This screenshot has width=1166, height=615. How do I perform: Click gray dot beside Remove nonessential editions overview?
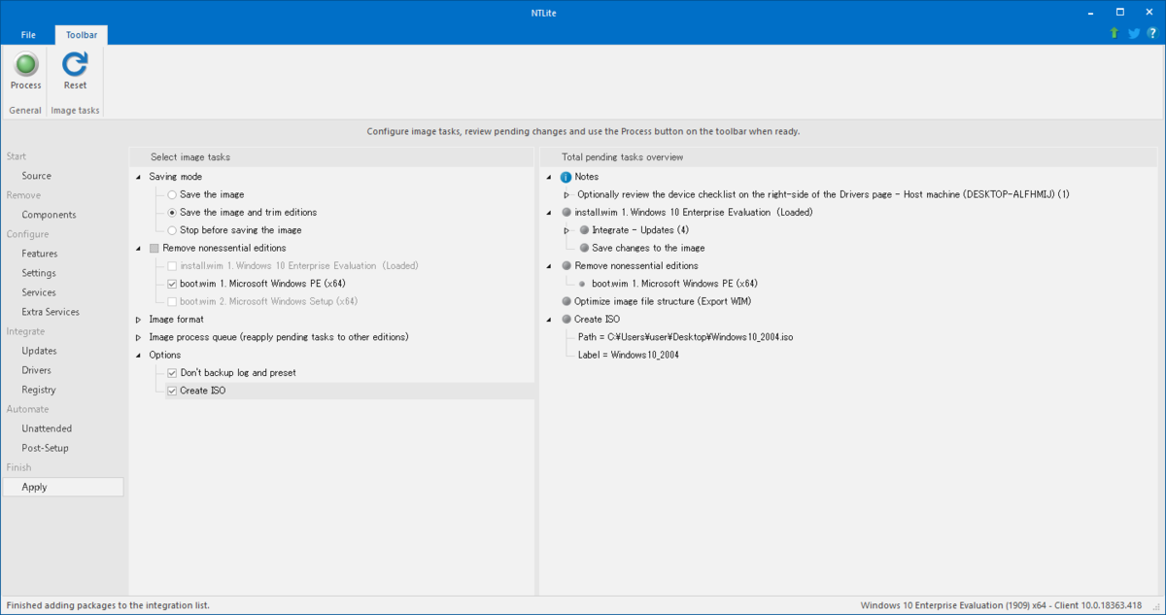[x=566, y=265]
